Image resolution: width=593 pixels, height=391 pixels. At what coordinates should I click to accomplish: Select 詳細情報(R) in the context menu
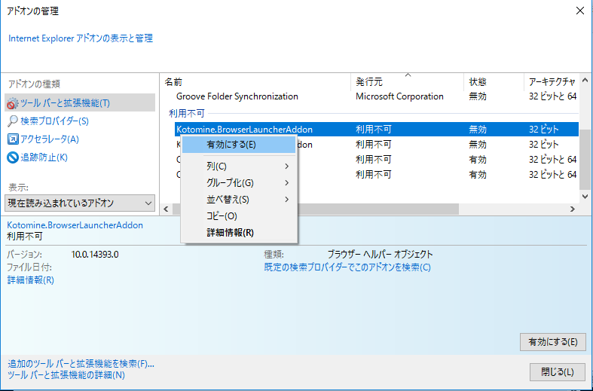pyautogui.click(x=230, y=233)
